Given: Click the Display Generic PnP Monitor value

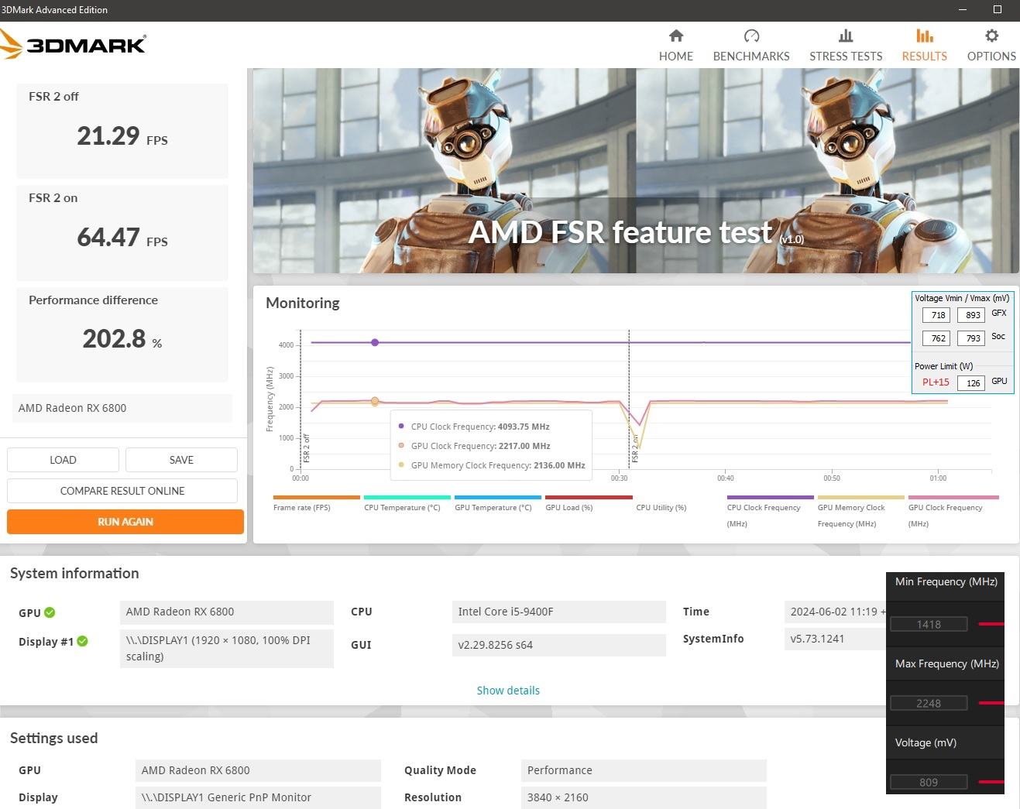Looking at the screenshot, I should pos(258,797).
